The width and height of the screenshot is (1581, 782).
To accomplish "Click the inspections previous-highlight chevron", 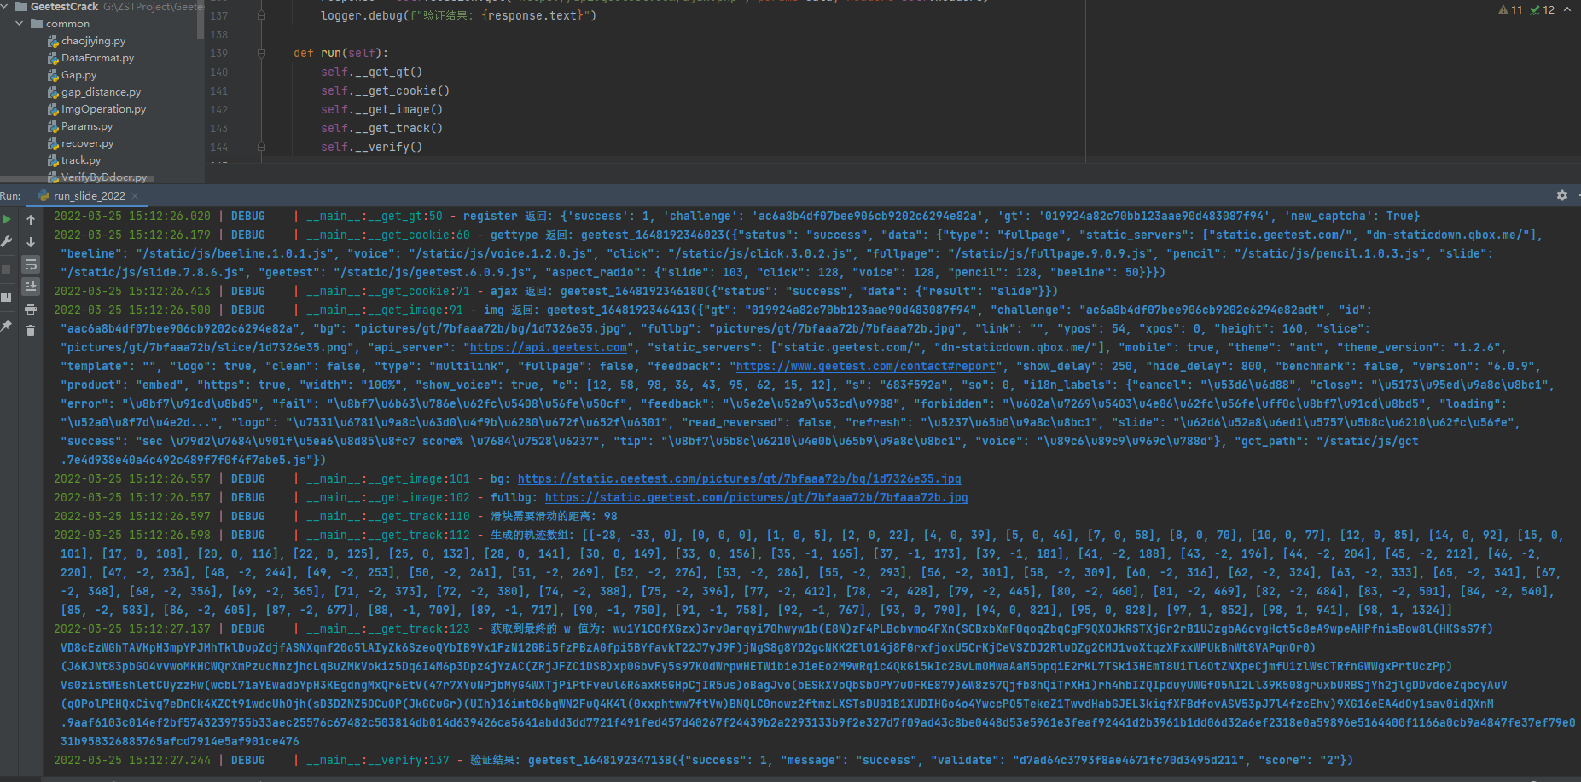I will coord(1567,9).
